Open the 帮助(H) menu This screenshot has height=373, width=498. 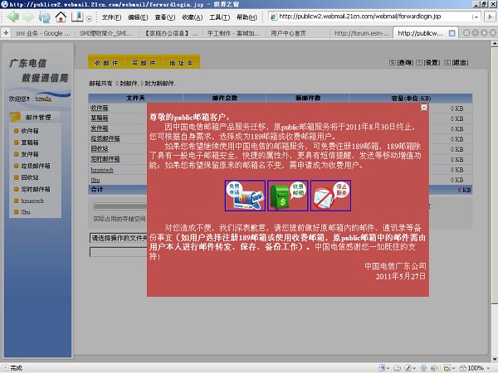point(247,17)
